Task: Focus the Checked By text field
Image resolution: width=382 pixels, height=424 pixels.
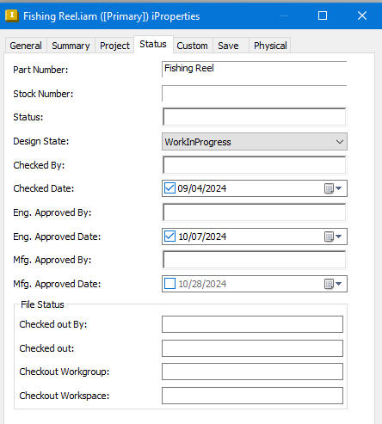Action: coord(255,165)
